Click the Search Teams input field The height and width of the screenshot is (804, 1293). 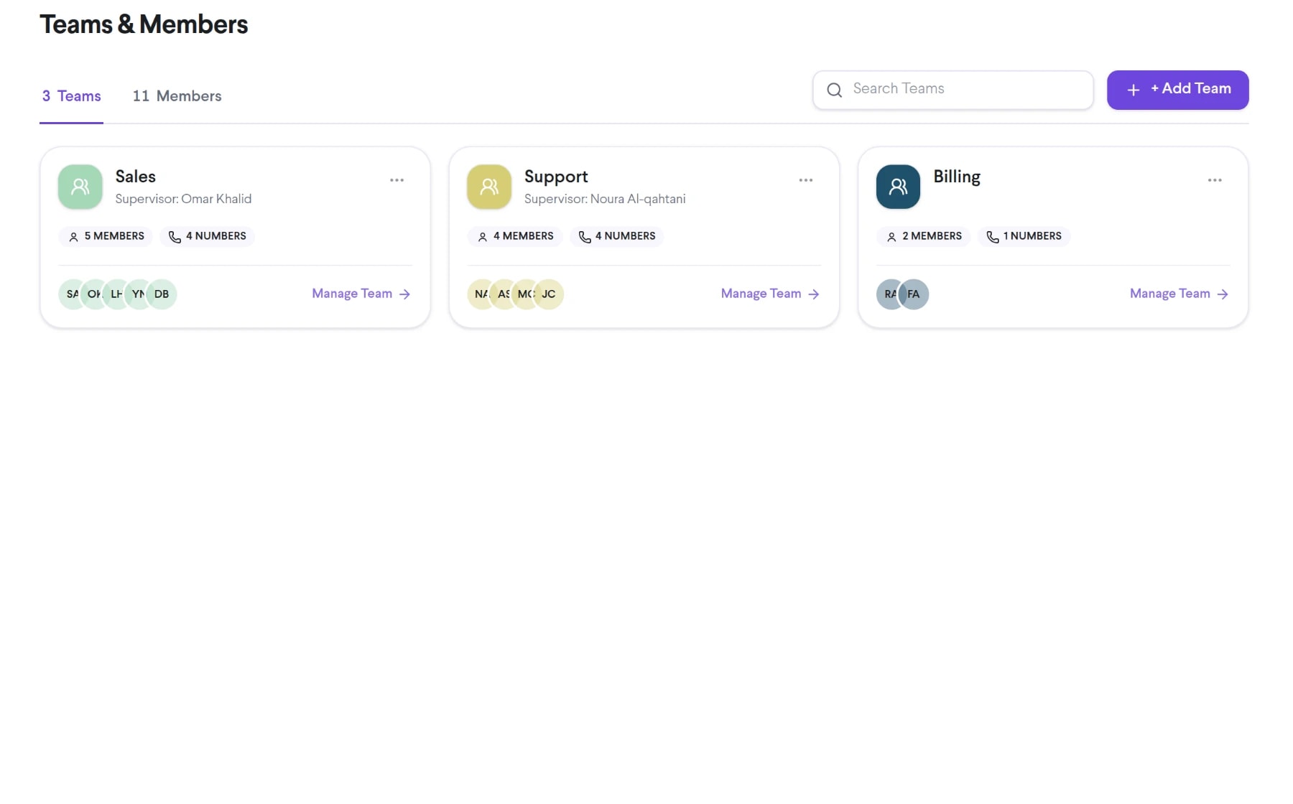coord(953,90)
